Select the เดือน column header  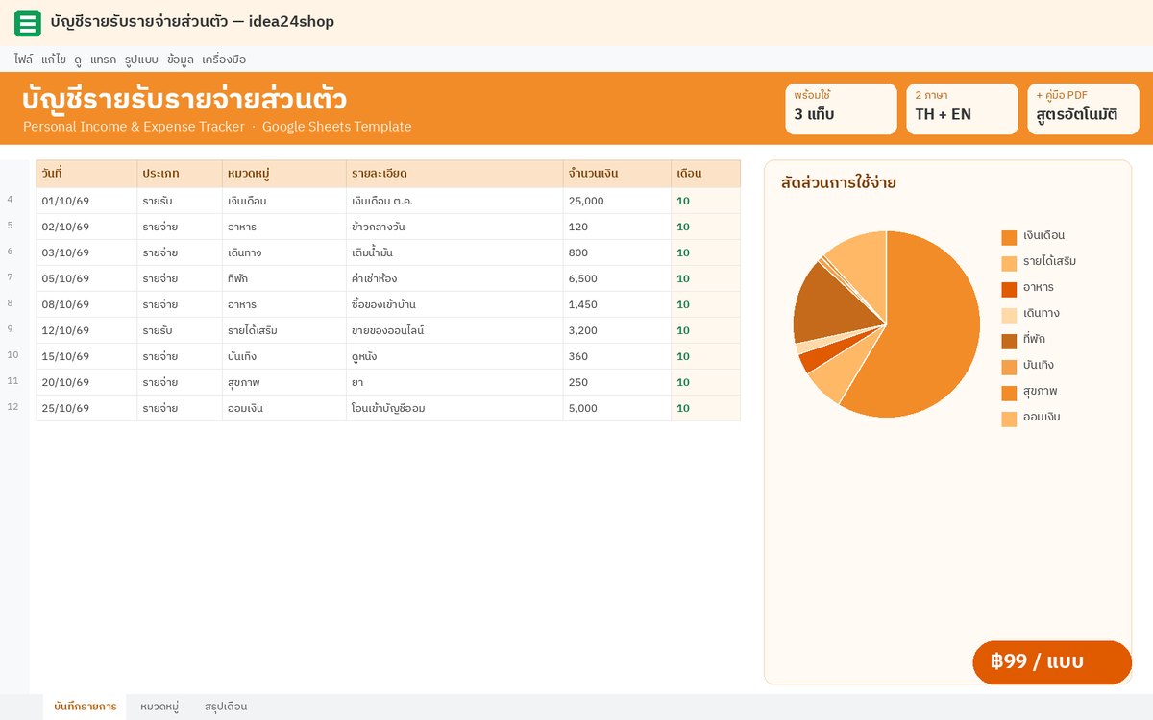(x=705, y=174)
